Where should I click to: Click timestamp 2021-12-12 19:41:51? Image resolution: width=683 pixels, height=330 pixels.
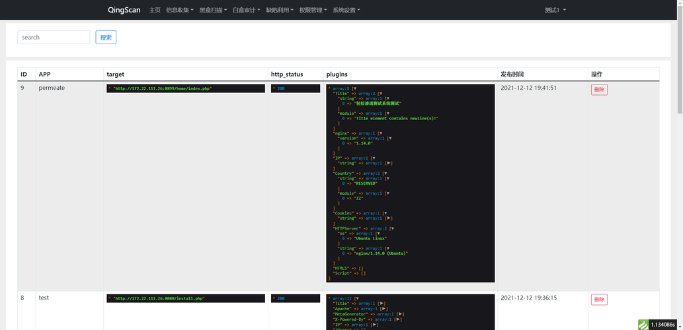click(529, 88)
